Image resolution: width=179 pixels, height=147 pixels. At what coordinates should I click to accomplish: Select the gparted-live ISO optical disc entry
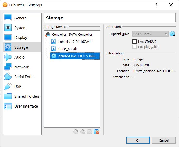pyautogui.click(x=75, y=56)
